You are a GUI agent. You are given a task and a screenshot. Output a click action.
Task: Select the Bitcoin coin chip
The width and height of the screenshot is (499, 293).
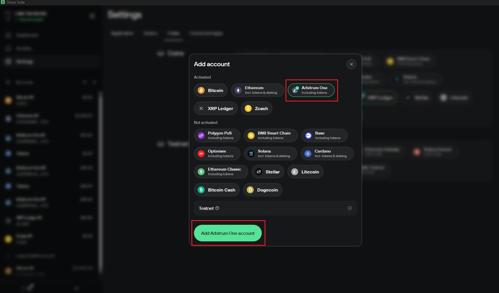[x=211, y=90]
